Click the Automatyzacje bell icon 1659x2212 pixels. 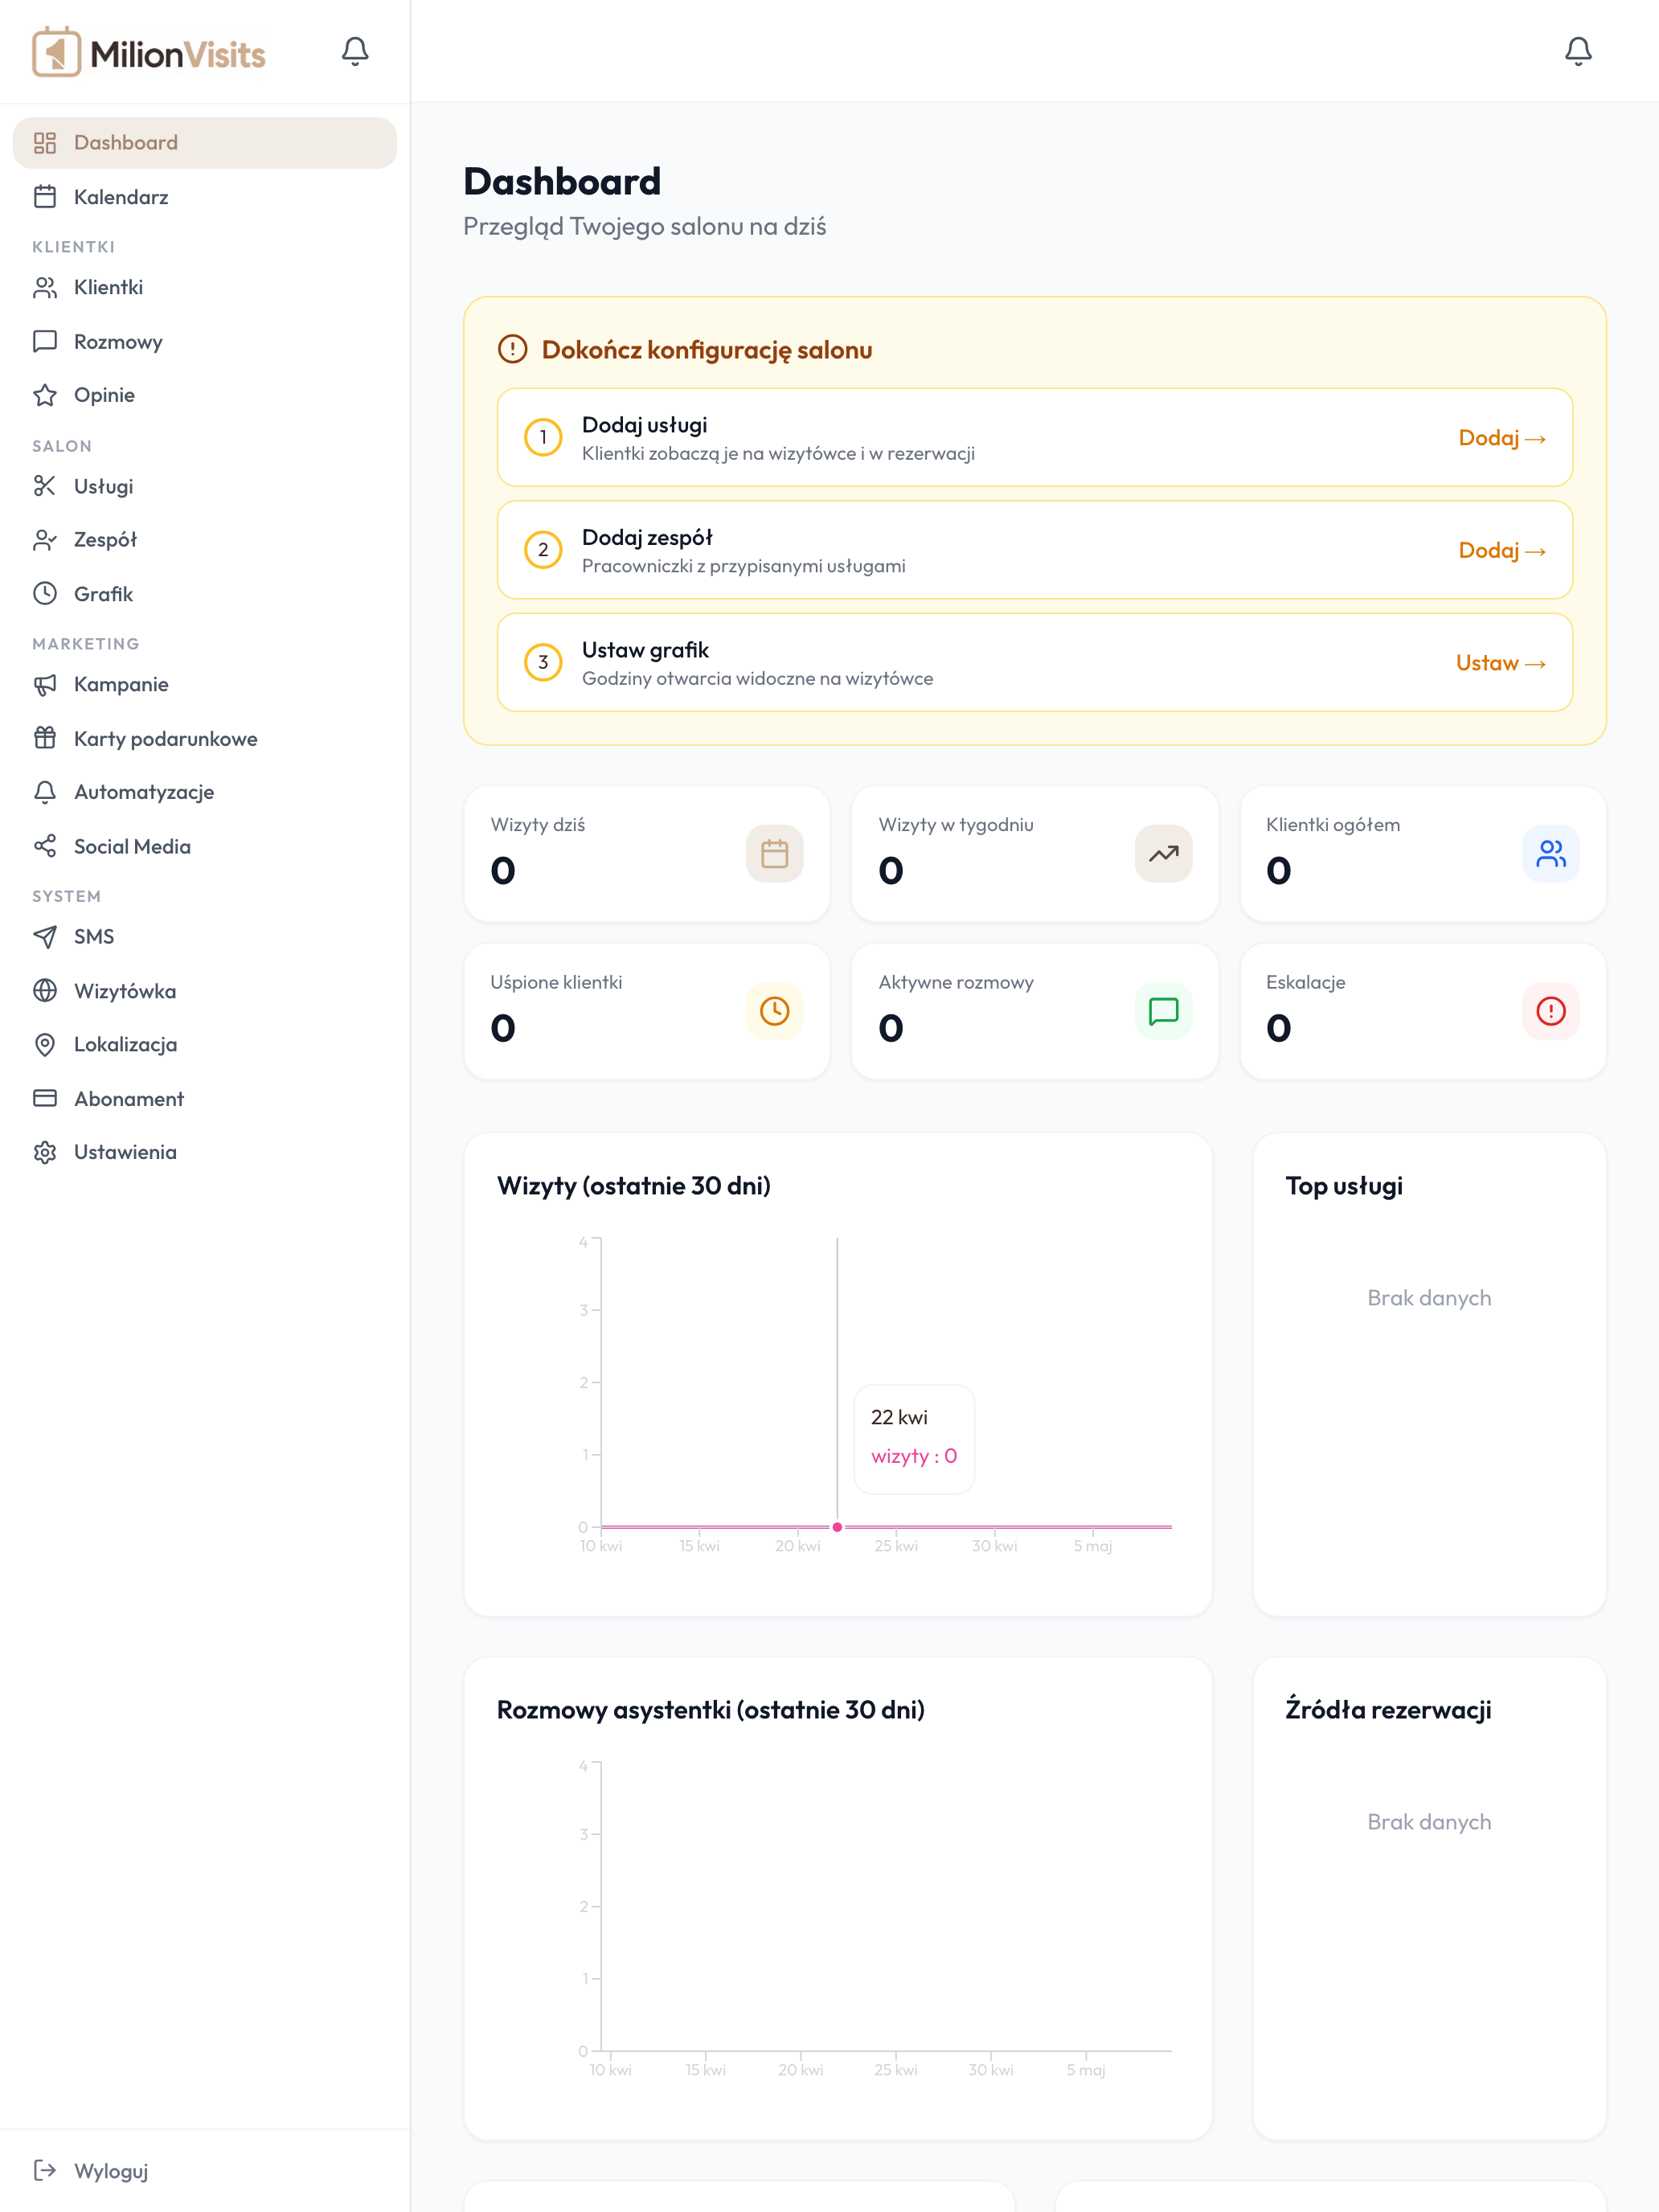pyautogui.click(x=45, y=792)
